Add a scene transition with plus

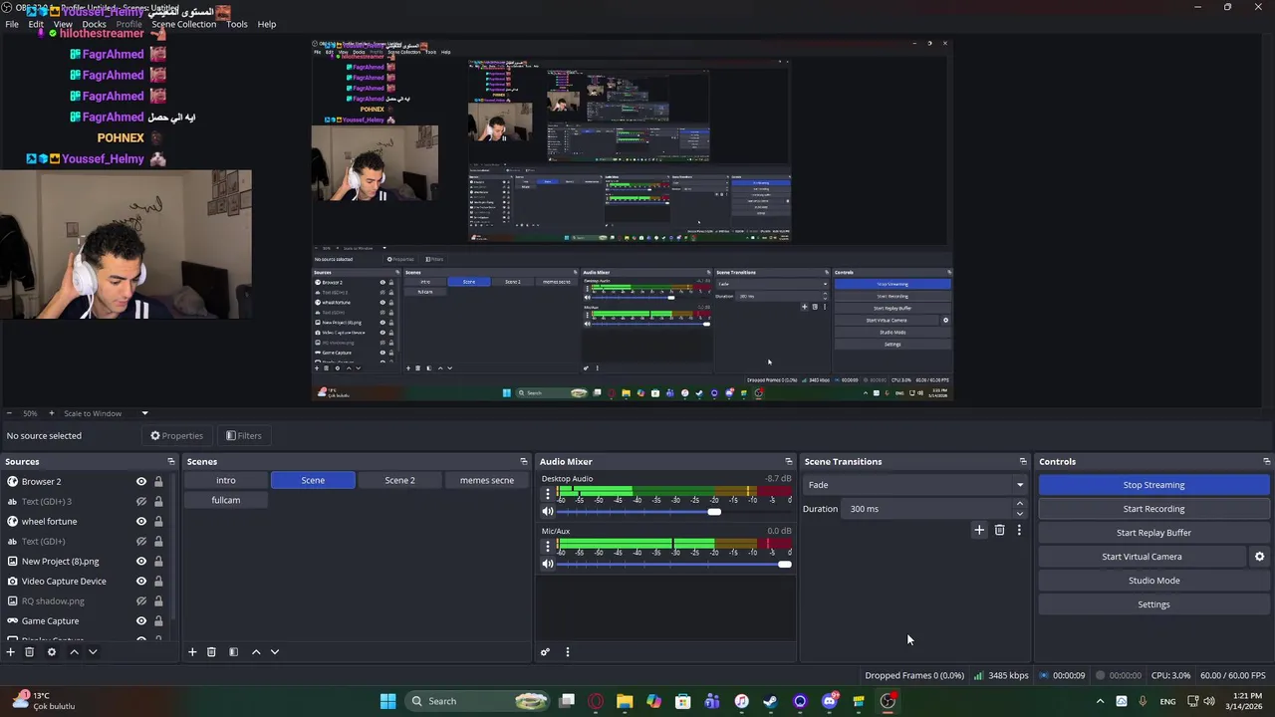pyautogui.click(x=979, y=531)
